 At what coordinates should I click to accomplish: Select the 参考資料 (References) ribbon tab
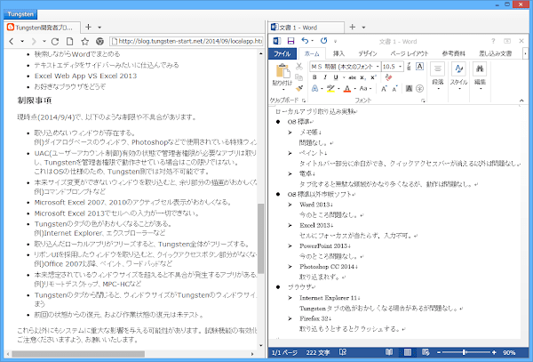(453, 53)
